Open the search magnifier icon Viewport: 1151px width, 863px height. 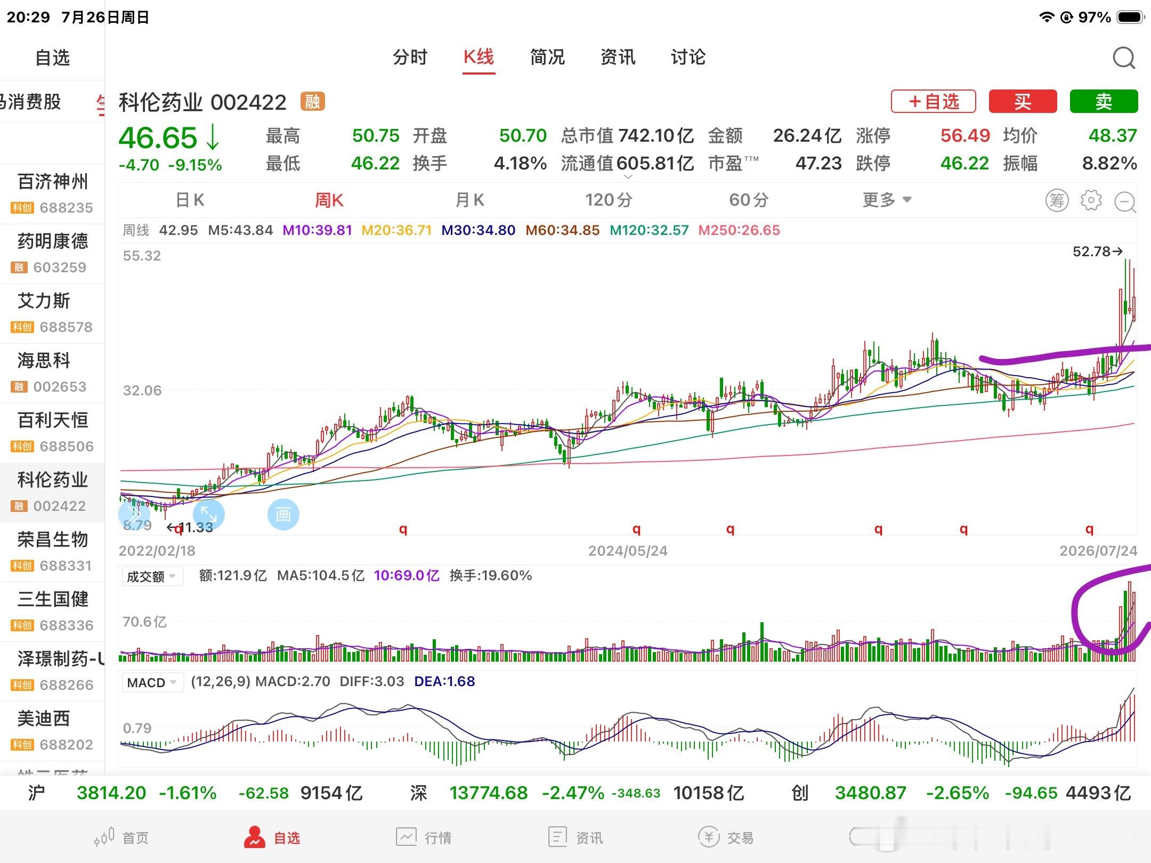(1124, 58)
